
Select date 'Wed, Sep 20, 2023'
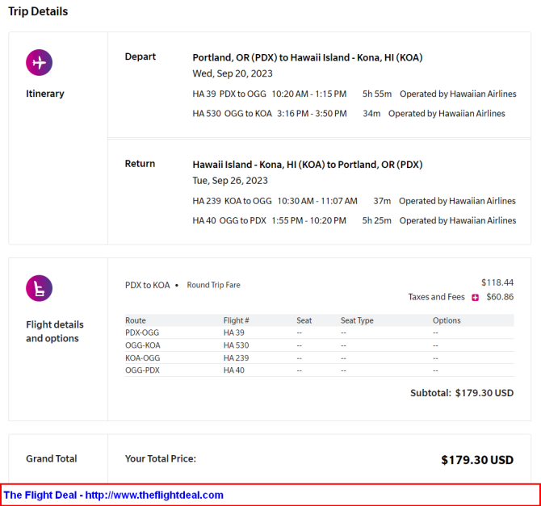tap(233, 73)
